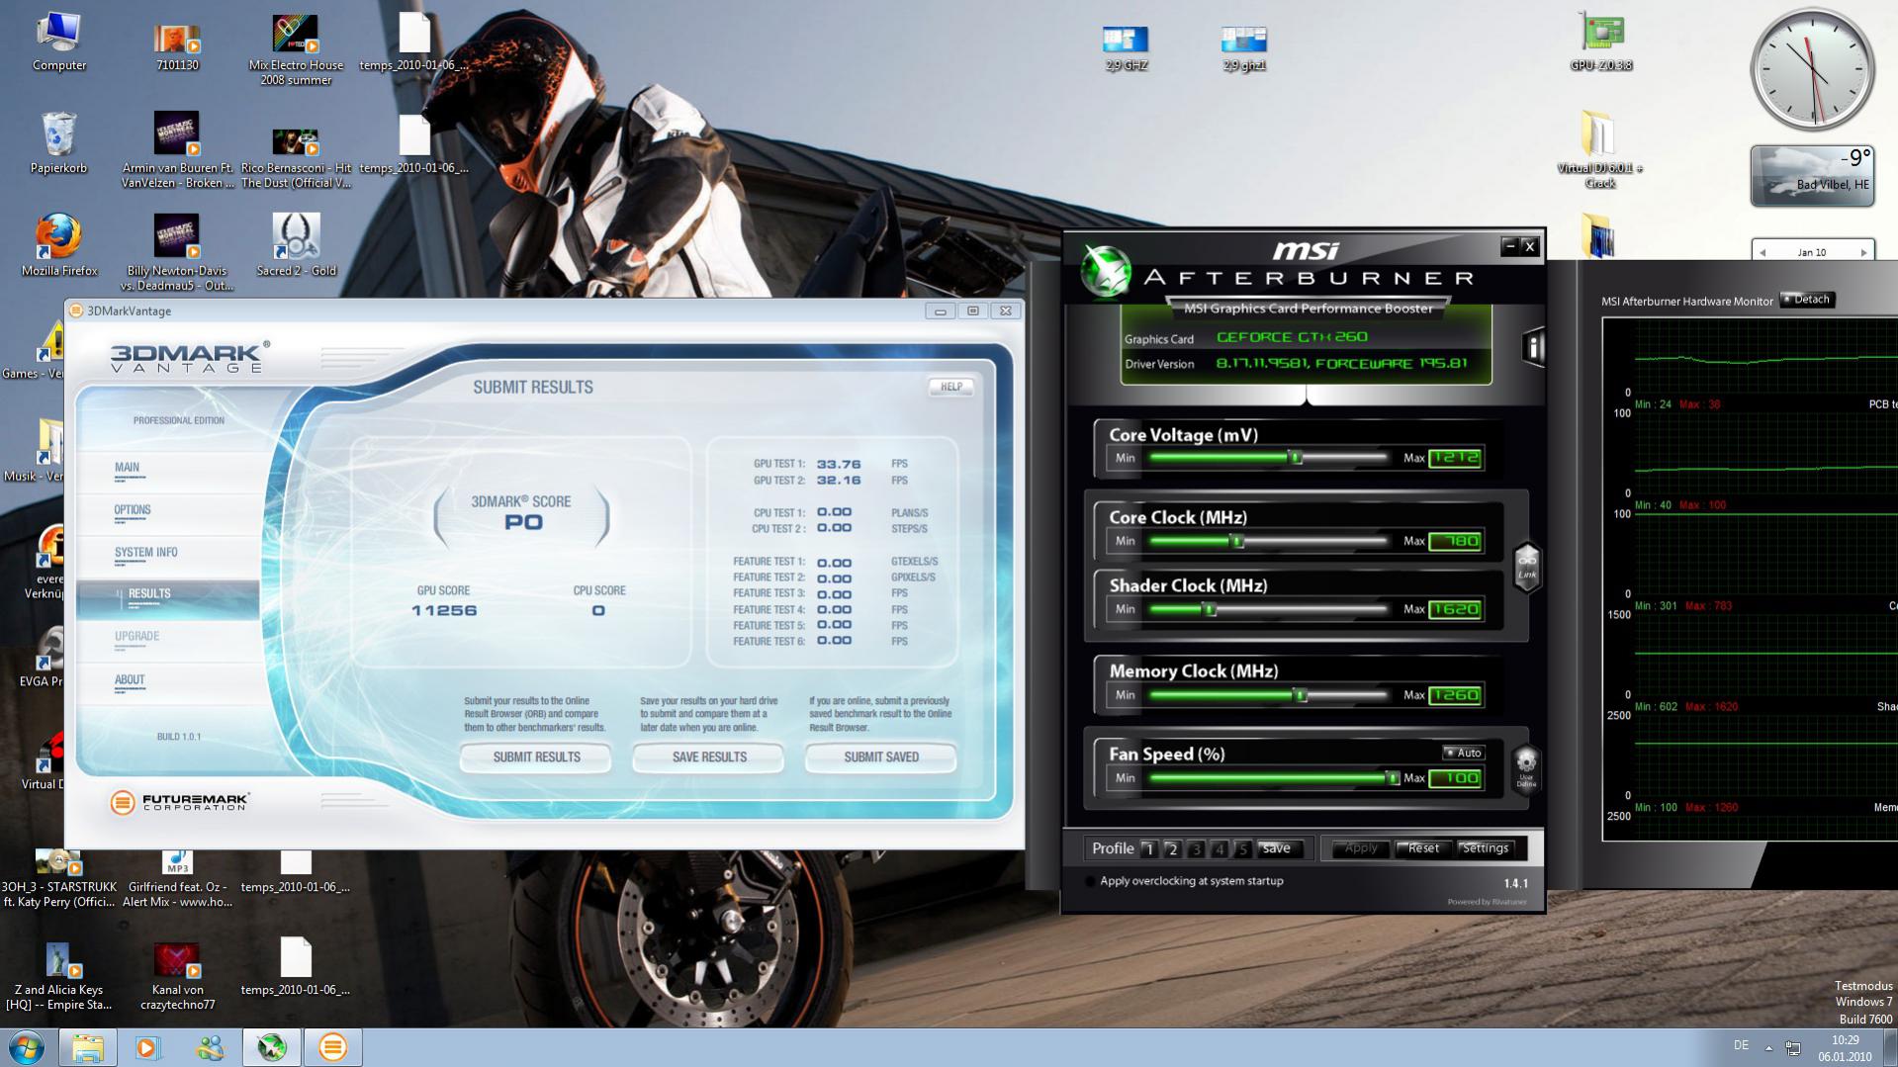Open the DE input language selector
This screenshot has width=1898, height=1067.
pyautogui.click(x=1741, y=1046)
